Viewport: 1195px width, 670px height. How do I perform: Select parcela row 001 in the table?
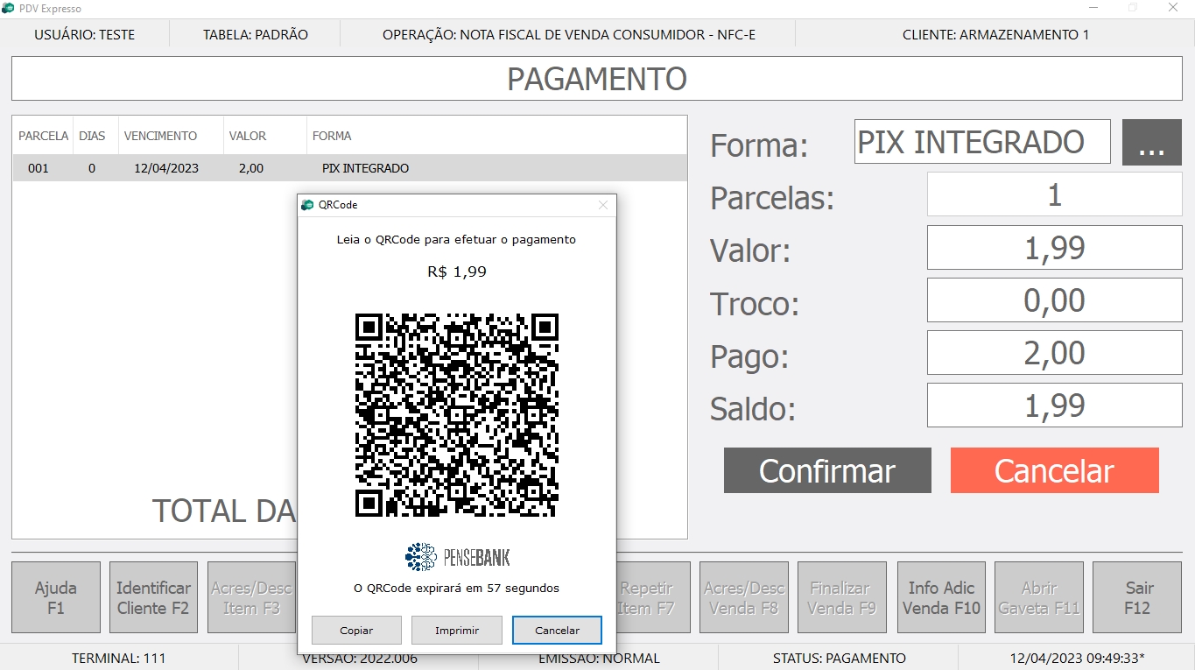pyautogui.click(x=349, y=168)
